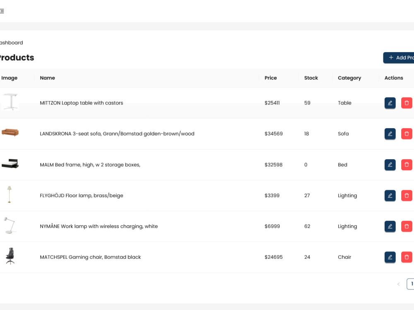Open the Dashboard breadcrumb link

[x=11, y=43]
